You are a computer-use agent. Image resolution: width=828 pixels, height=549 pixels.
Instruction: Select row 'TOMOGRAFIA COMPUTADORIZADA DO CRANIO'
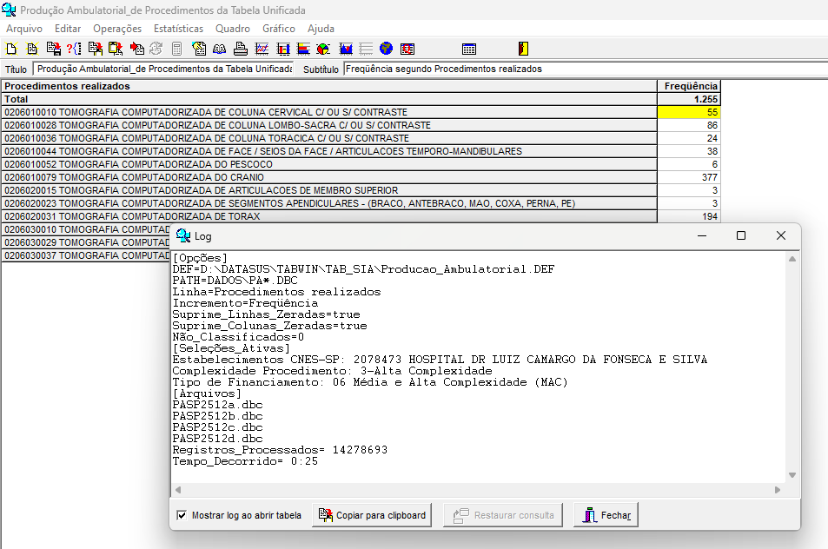[x=329, y=177]
